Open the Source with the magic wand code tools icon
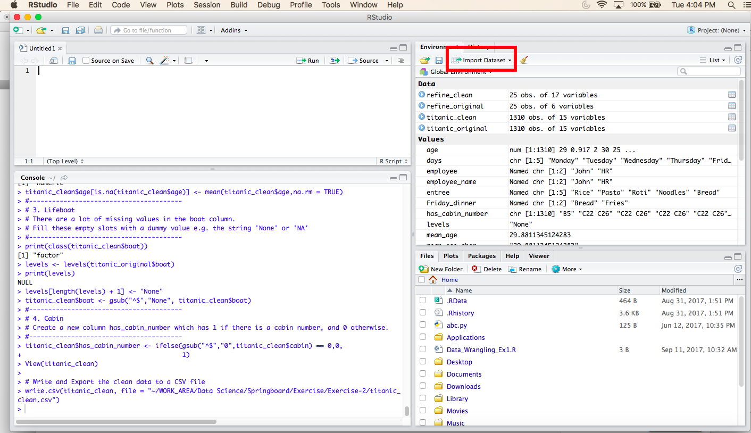Screen dimensions: 751x433 click(x=165, y=60)
